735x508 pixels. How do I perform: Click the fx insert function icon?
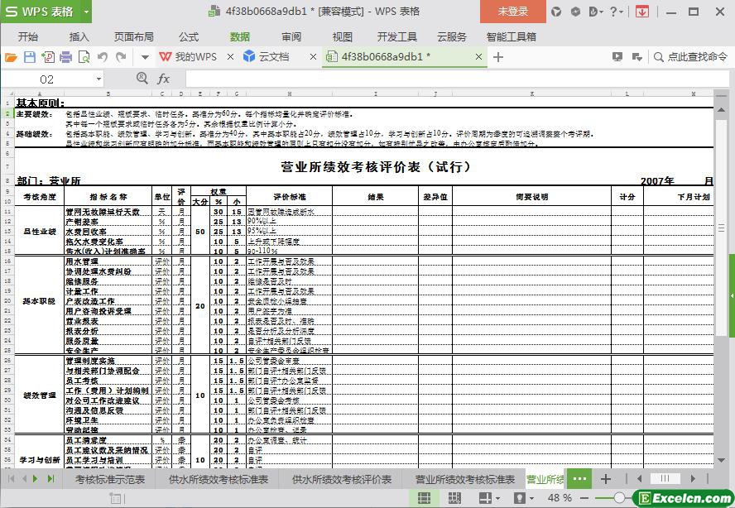[x=163, y=79]
